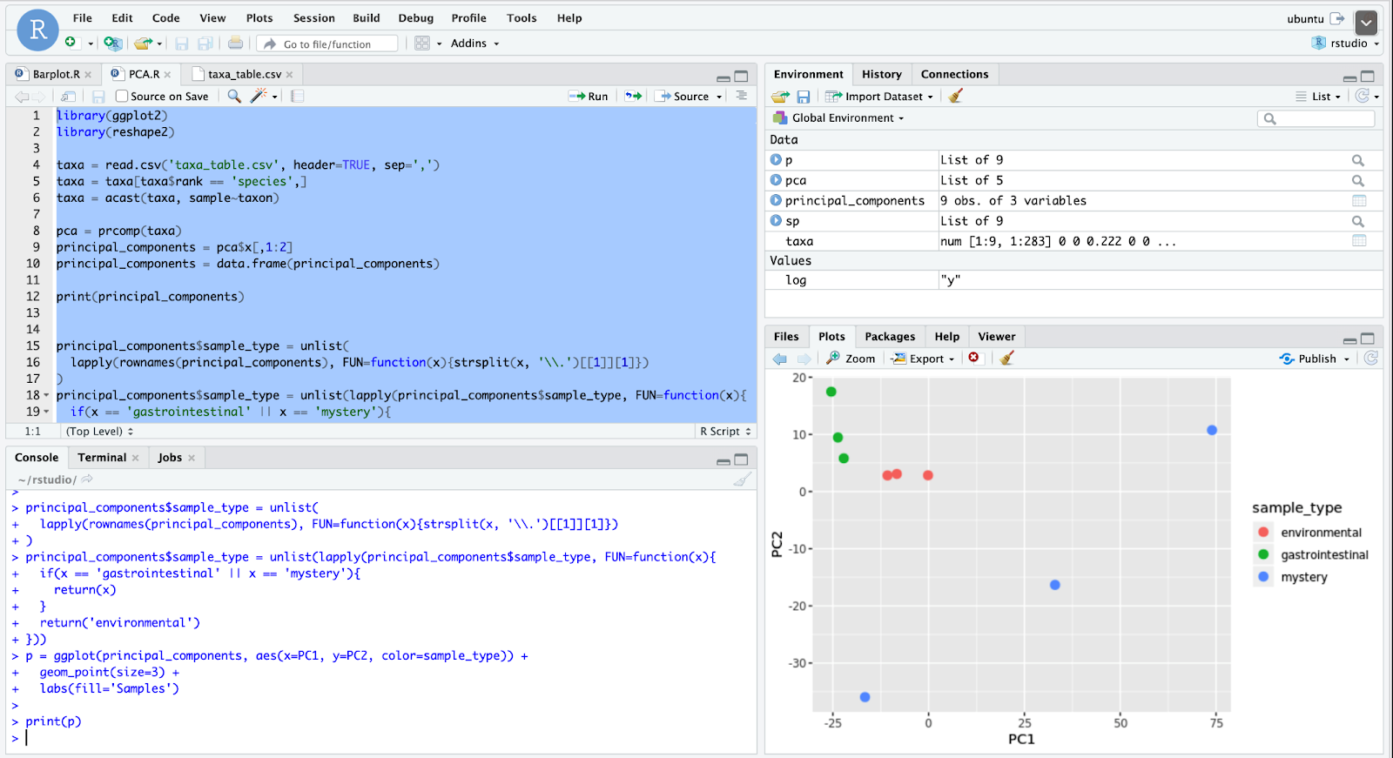Viewport: 1393px width, 758px height.
Task: Click the Re-run previous code icon
Action: click(x=633, y=96)
